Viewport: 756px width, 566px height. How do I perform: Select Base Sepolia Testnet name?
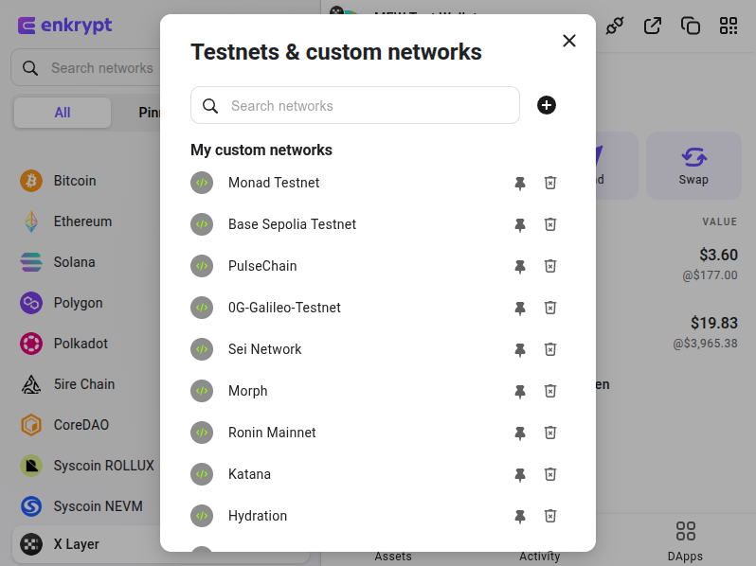point(292,224)
